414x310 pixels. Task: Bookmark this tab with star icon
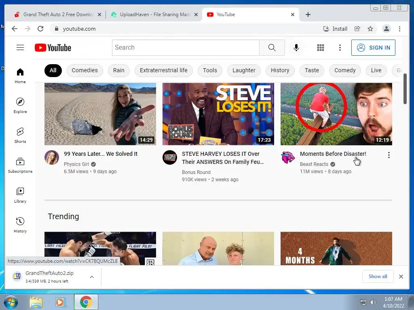click(370, 29)
